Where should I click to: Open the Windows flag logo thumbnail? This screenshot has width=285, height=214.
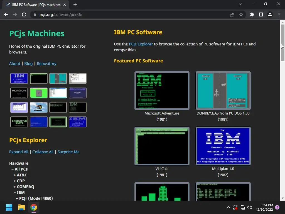pos(38,107)
